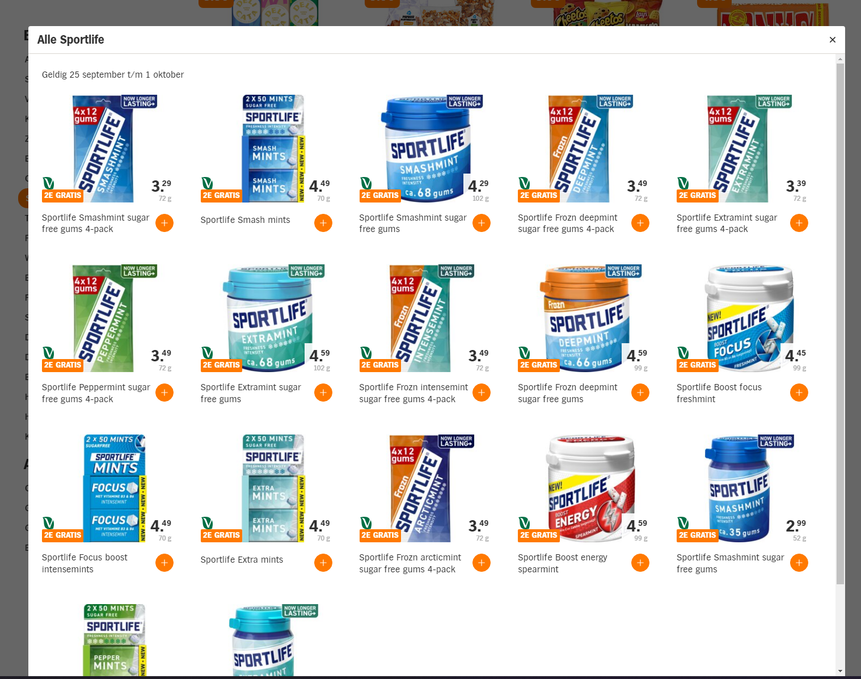This screenshot has height=679, width=861.
Task: Open Sportlife Smashmint 4-pack product title
Action: (x=95, y=223)
